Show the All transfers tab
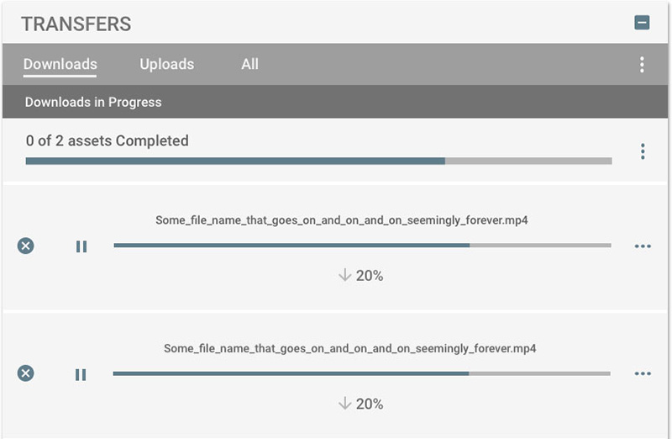Viewport: 672px width, 439px height. [249, 64]
